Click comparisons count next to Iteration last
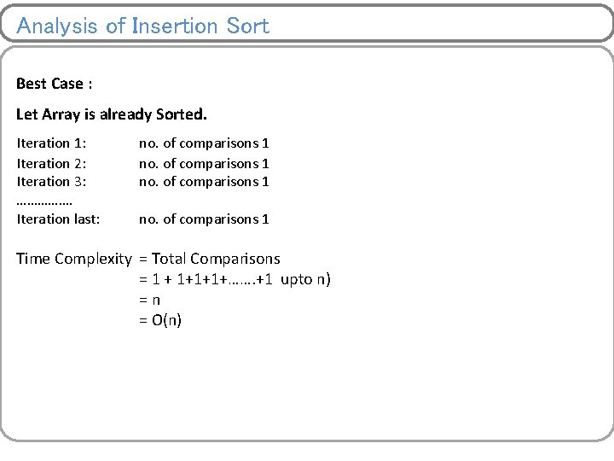 point(204,219)
